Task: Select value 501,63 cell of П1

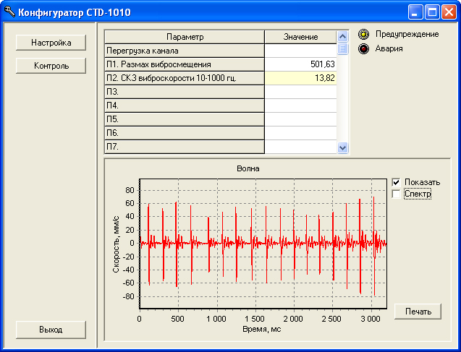Action: 300,64
